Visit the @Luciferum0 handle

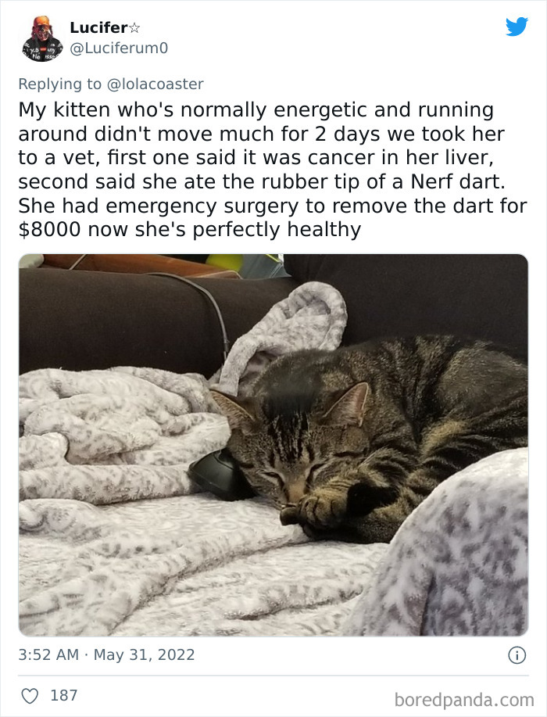point(119,48)
